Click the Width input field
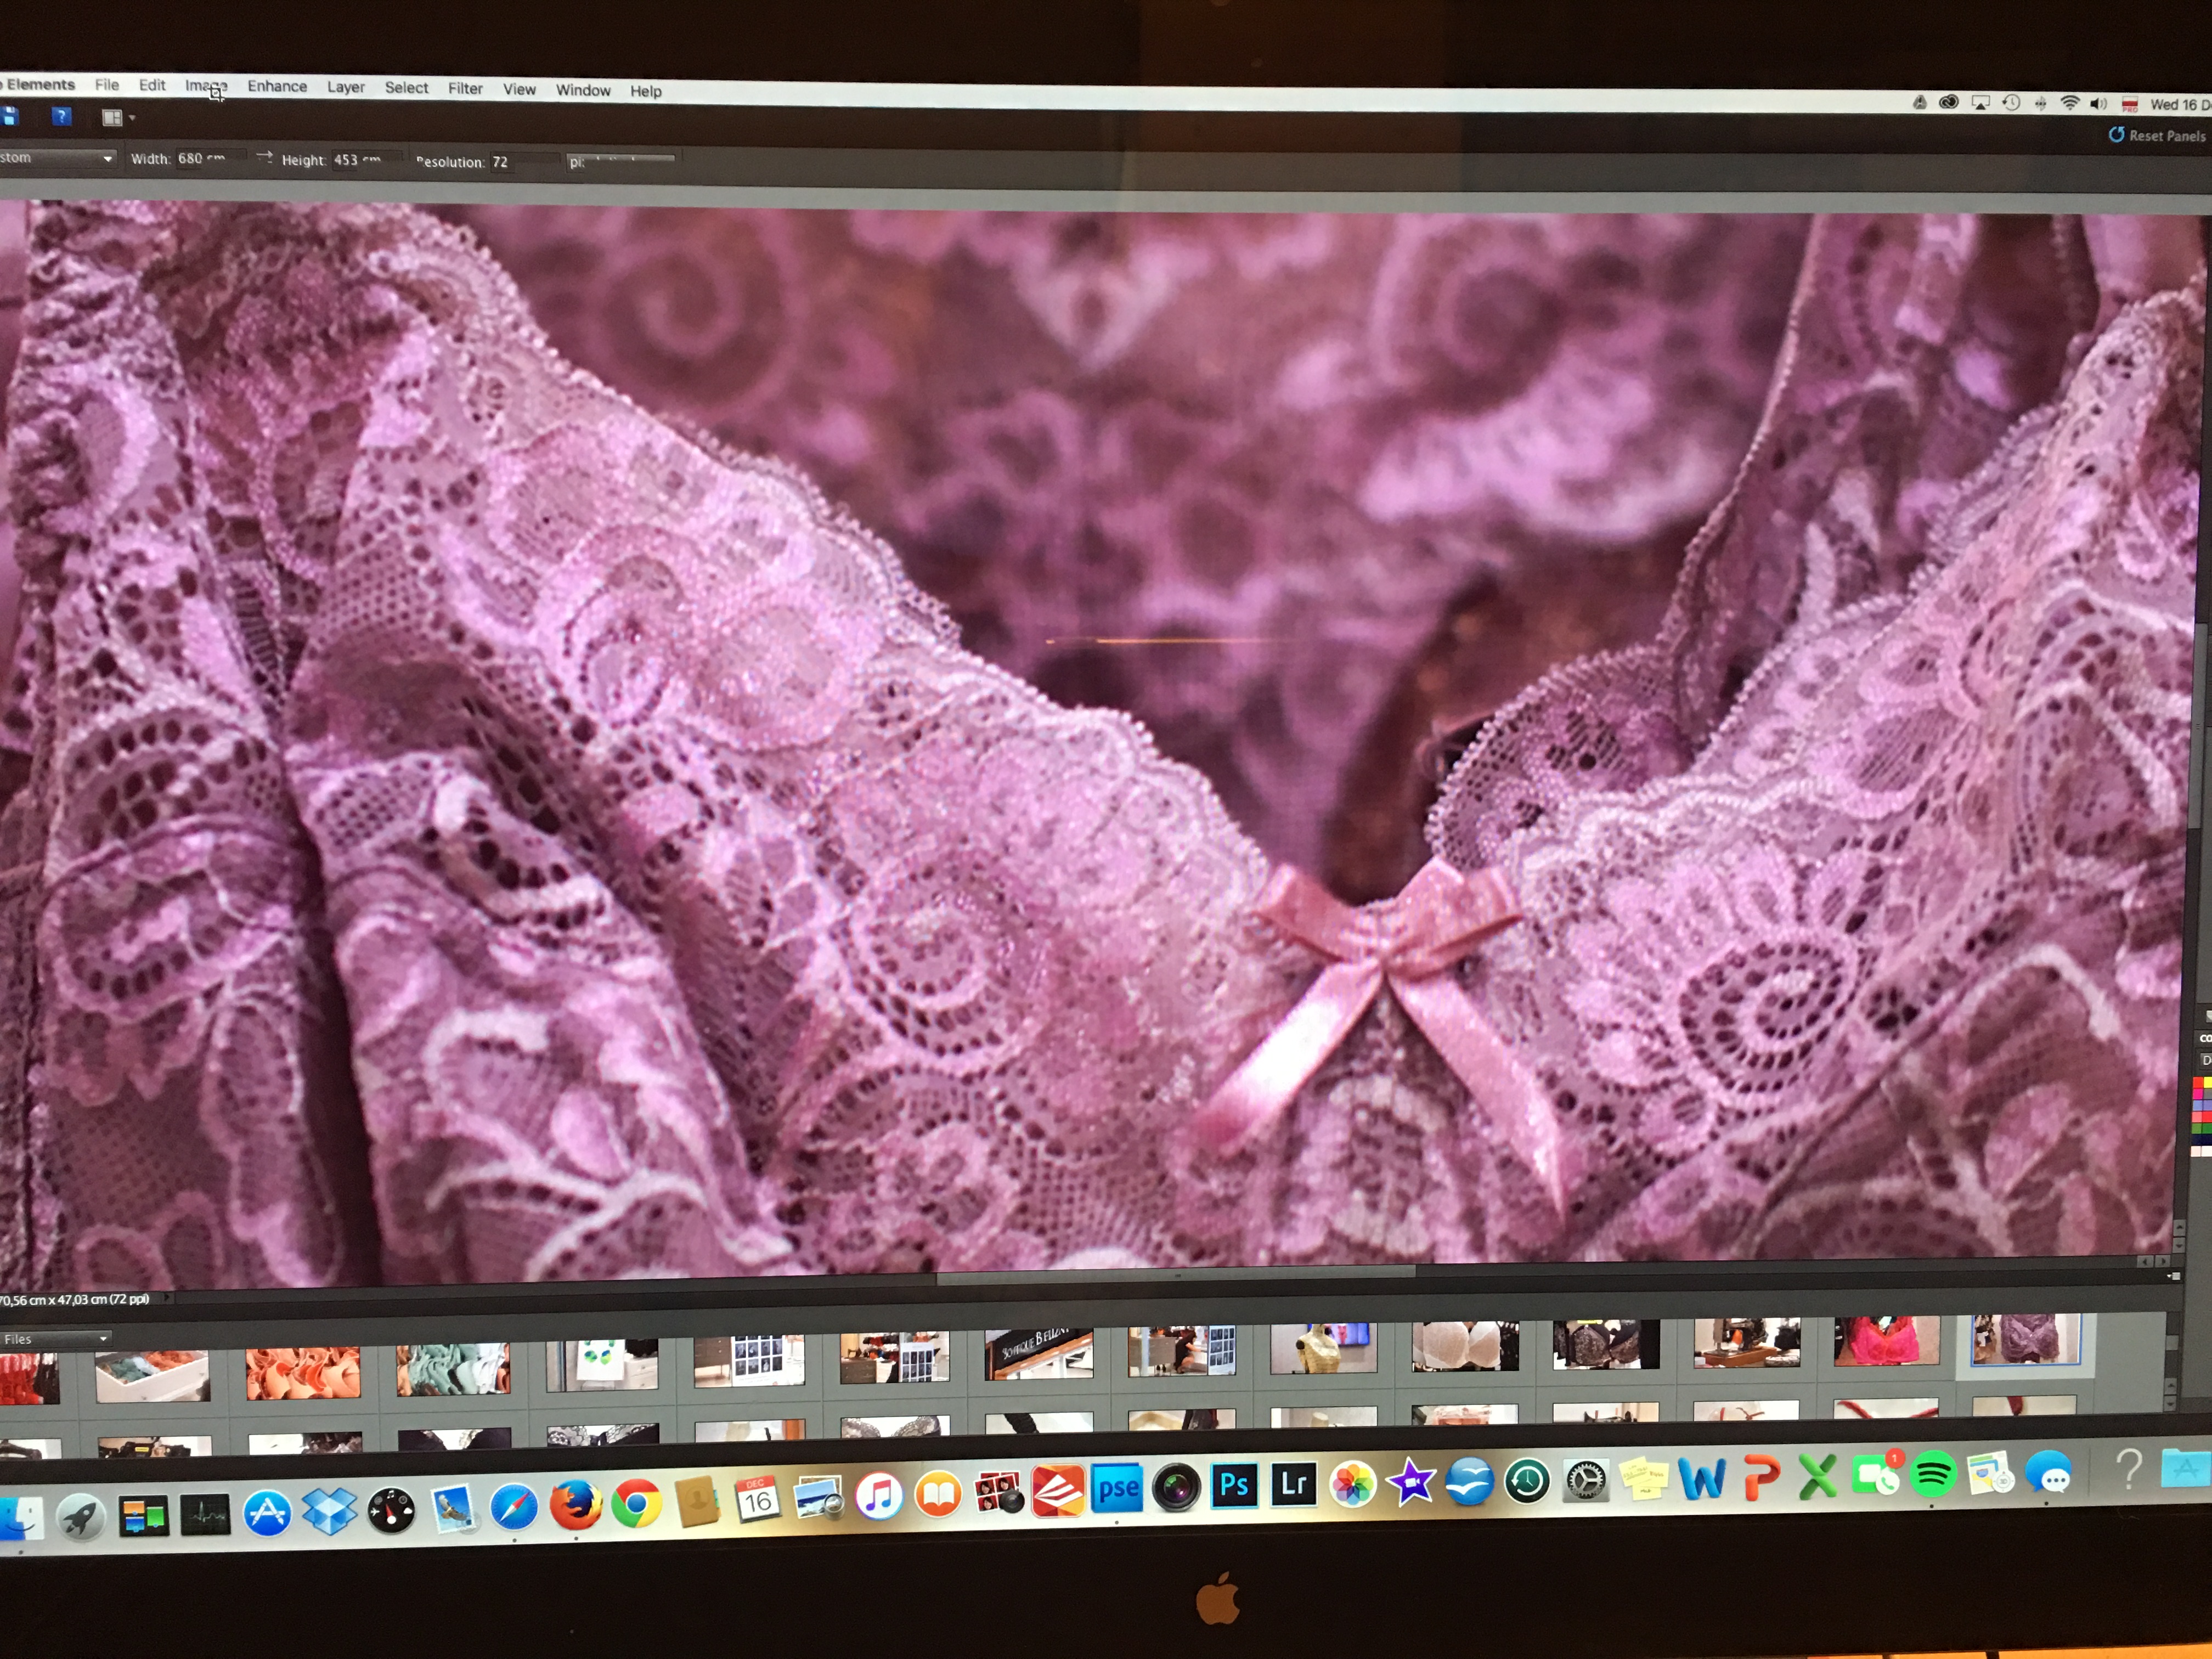 210,158
